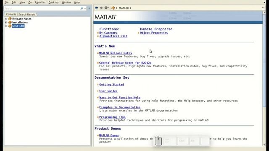Go back with the blue left arrow
The width and height of the screenshot is (269, 151).
click(96, 8)
